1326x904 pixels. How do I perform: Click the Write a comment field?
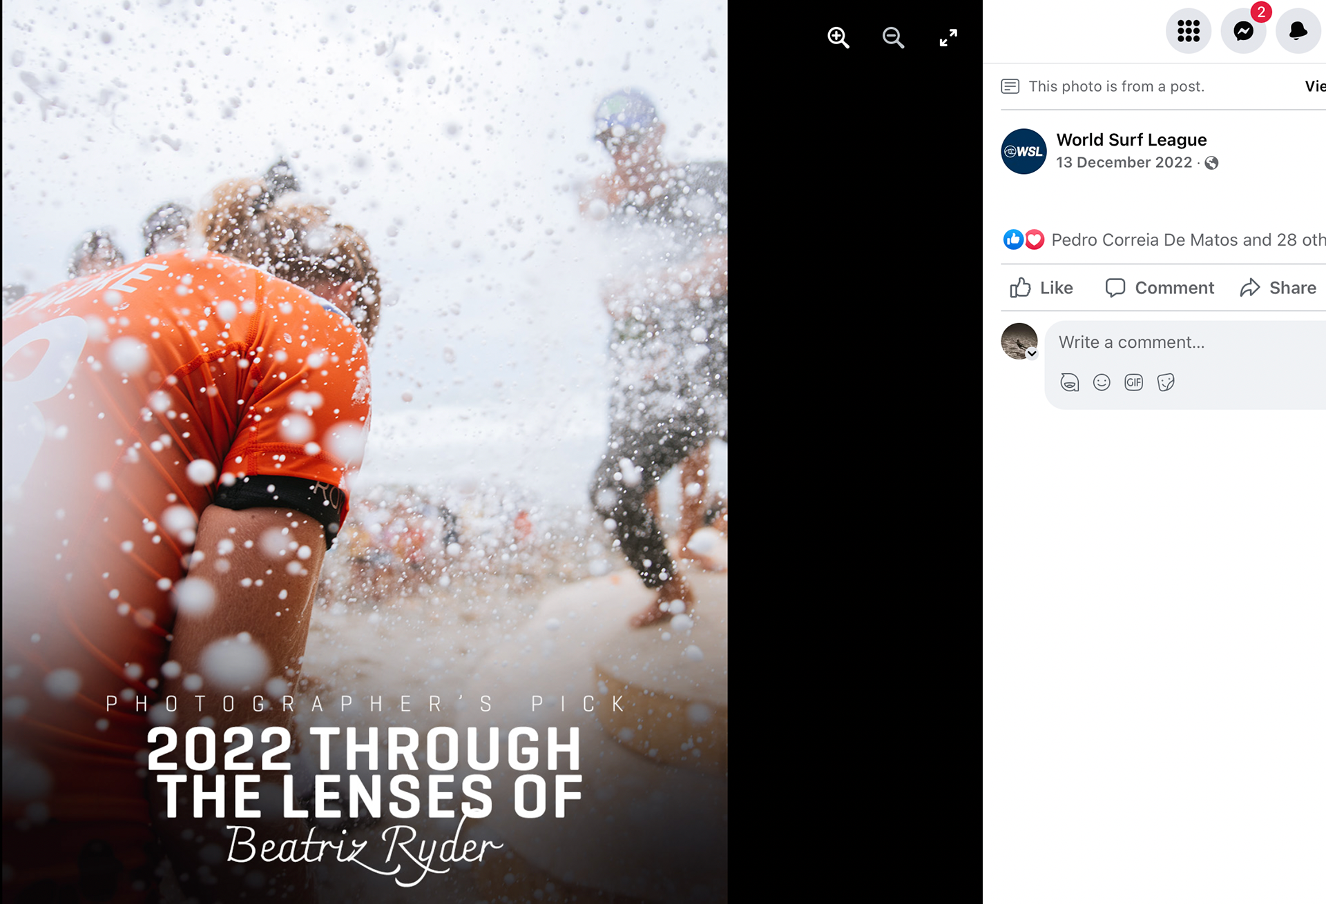1185,342
